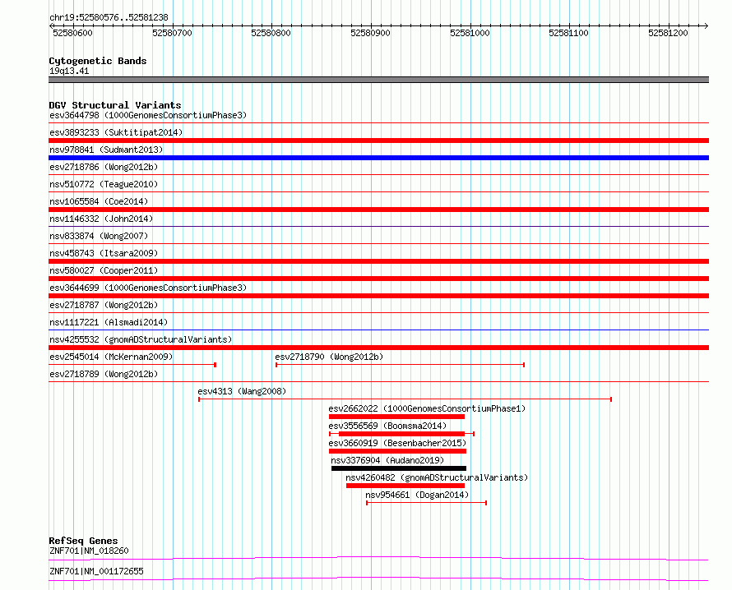The image size is (732, 590).
Task: Open the esv4313 (Wang2008) variant label
Action: [242, 391]
